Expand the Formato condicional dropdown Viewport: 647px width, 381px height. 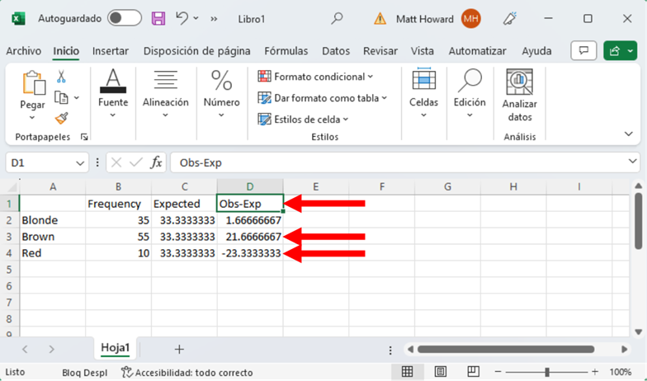point(315,77)
